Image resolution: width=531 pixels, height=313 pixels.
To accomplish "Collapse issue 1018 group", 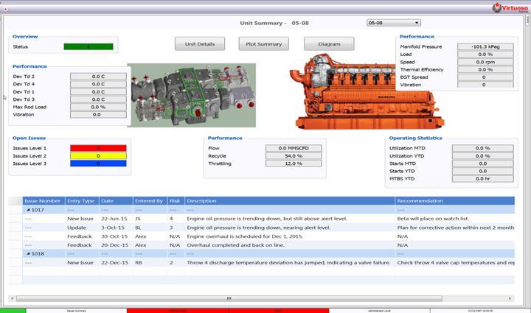I will pyautogui.click(x=28, y=253).
